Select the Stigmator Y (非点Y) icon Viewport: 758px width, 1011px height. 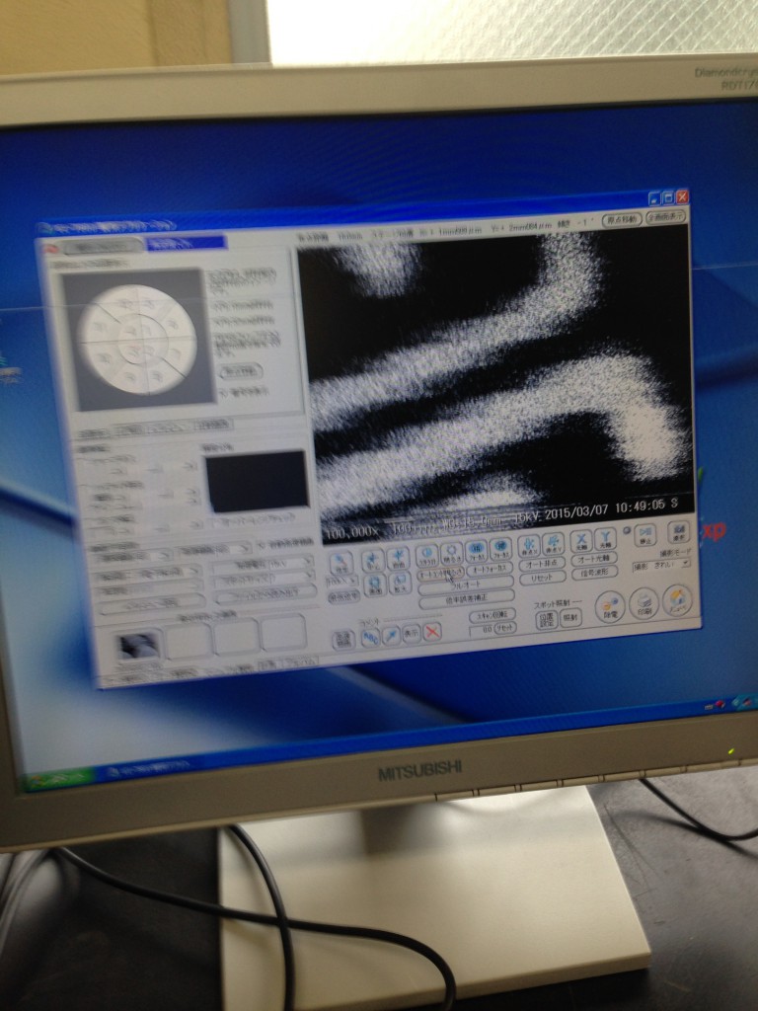tap(553, 544)
